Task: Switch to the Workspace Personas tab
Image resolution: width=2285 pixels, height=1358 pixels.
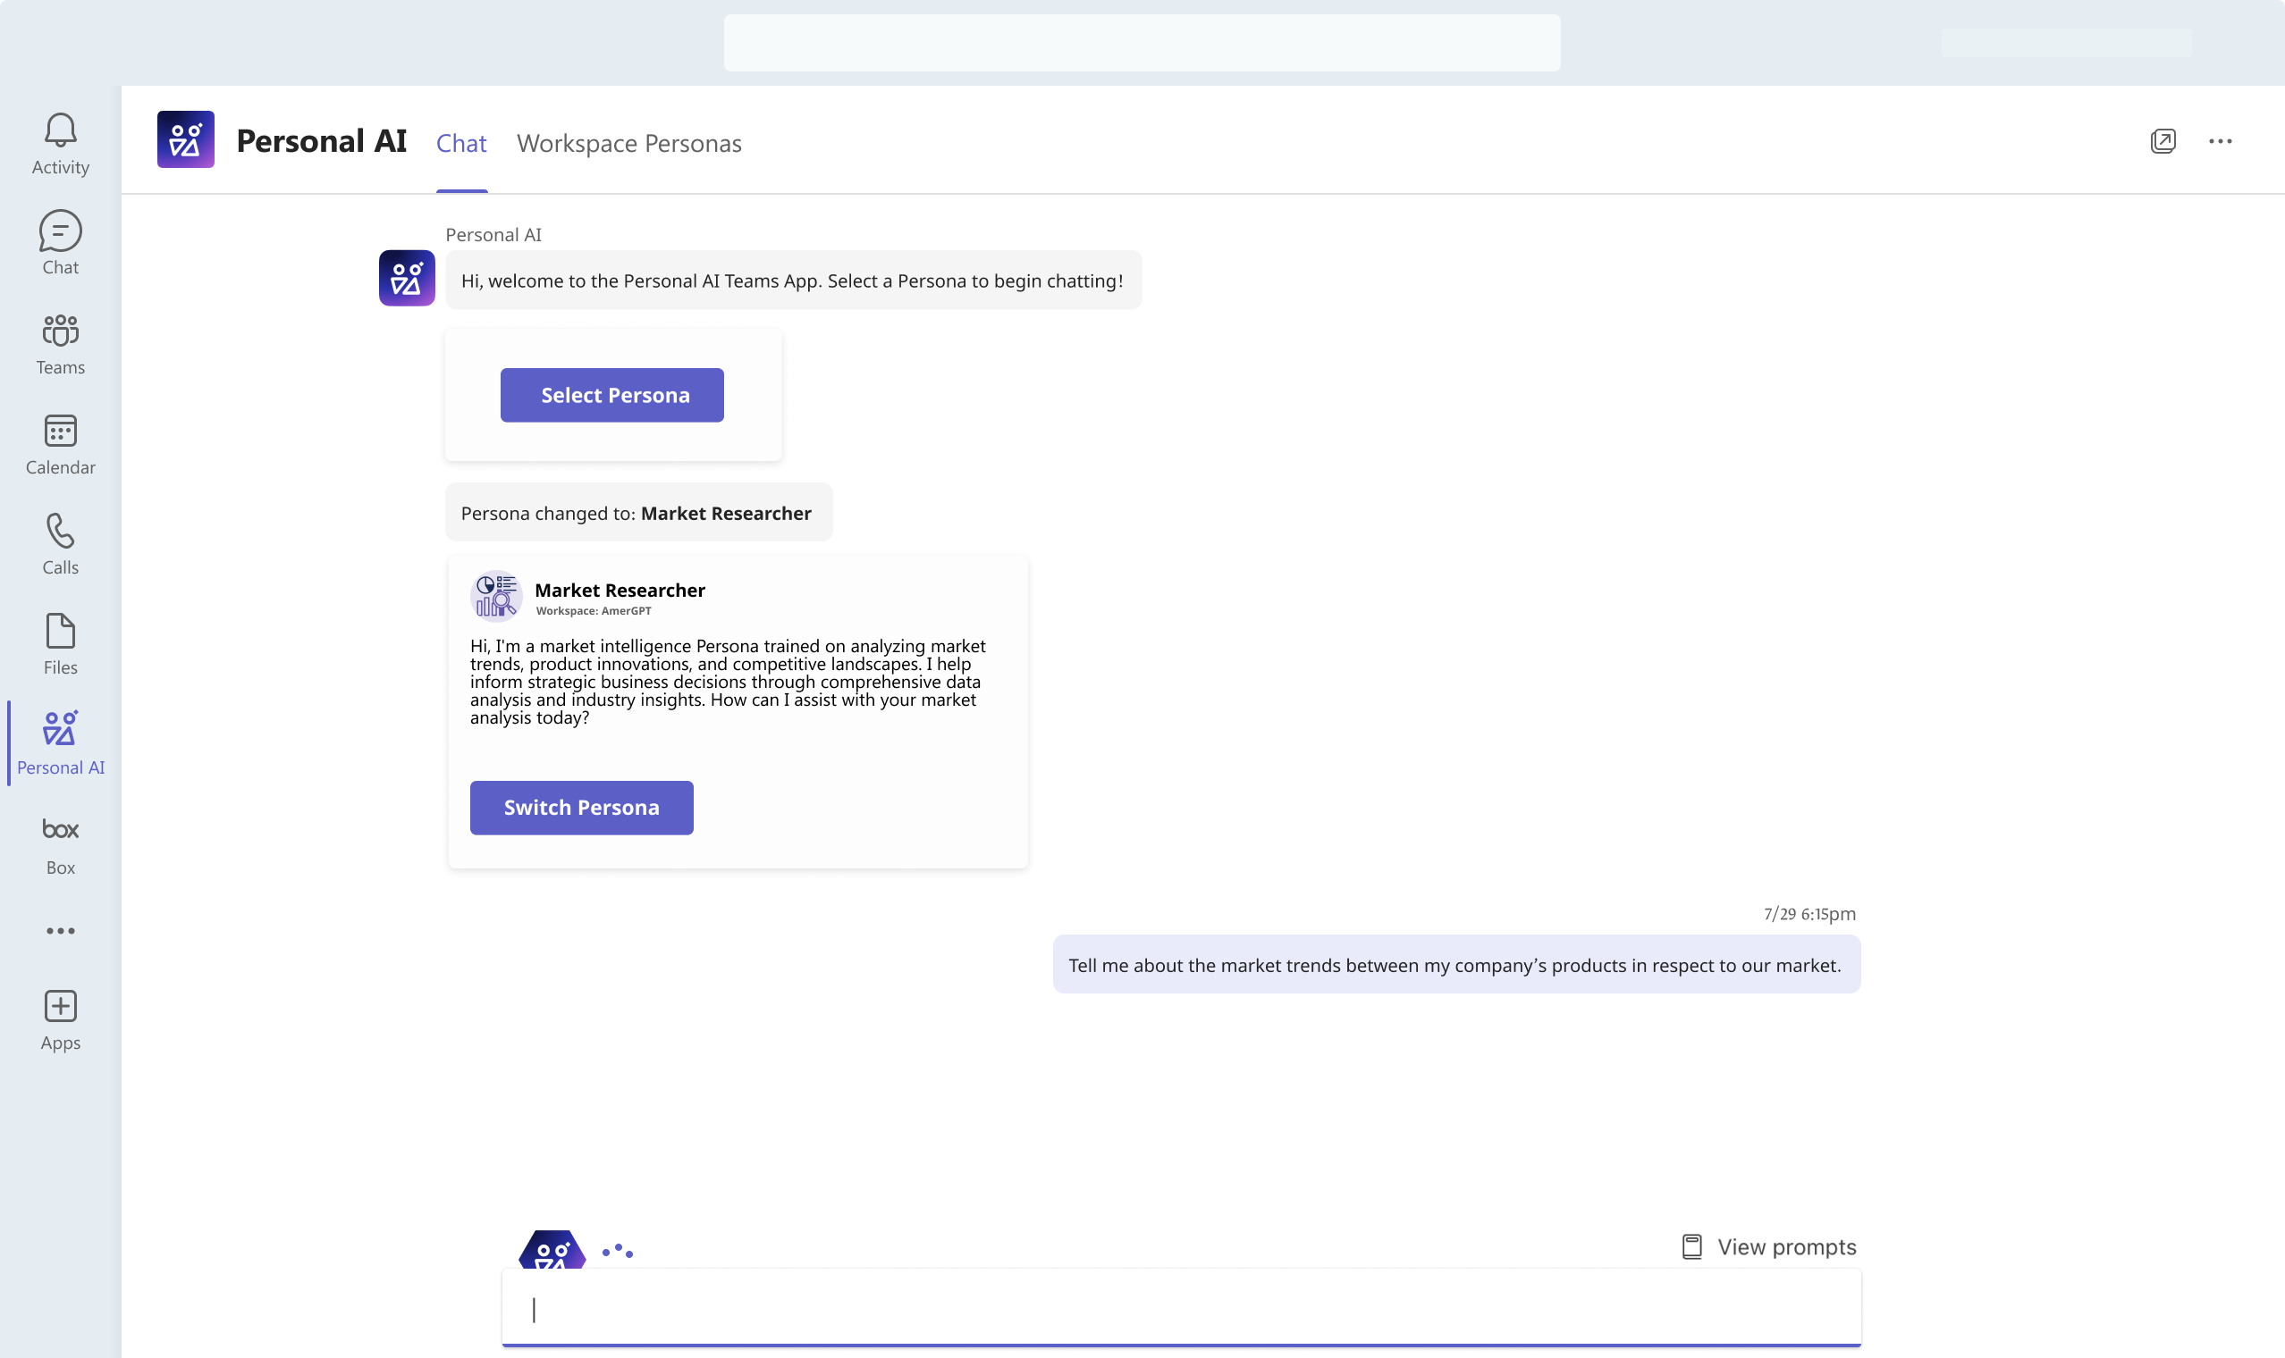Action: pos(629,144)
